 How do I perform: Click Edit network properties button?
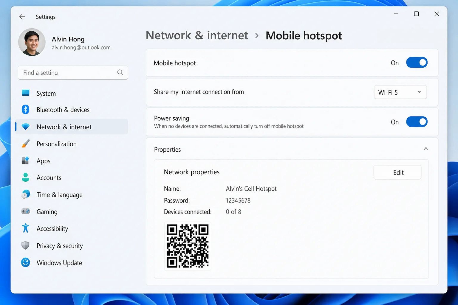pos(397,172)
